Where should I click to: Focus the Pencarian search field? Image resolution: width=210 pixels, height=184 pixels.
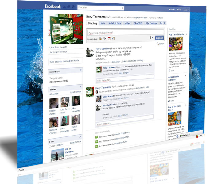tap(99, 8)
